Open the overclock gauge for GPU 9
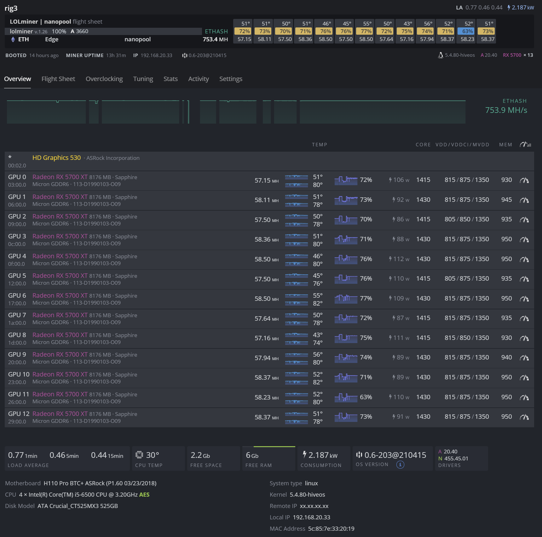Viewport: 542px width, 537px height. pos(524,358)
